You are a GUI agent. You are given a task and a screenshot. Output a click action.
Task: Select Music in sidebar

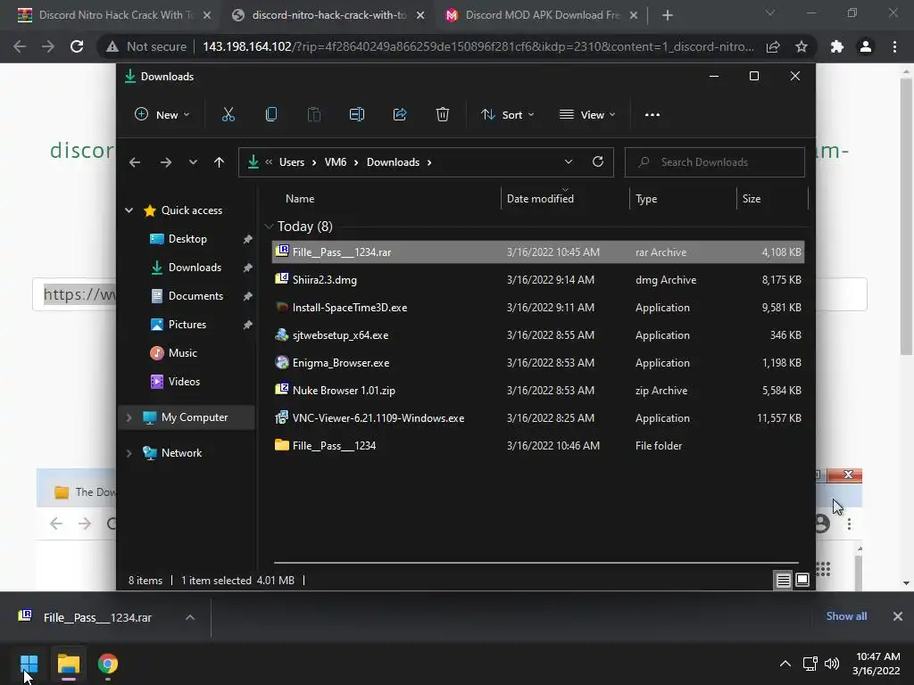click(182, 353)
